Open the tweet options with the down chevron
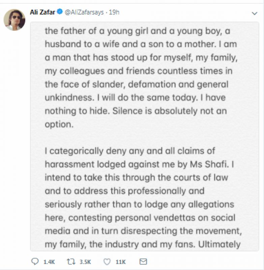This screenshot has height=270, width=264. tap(255, 13)
